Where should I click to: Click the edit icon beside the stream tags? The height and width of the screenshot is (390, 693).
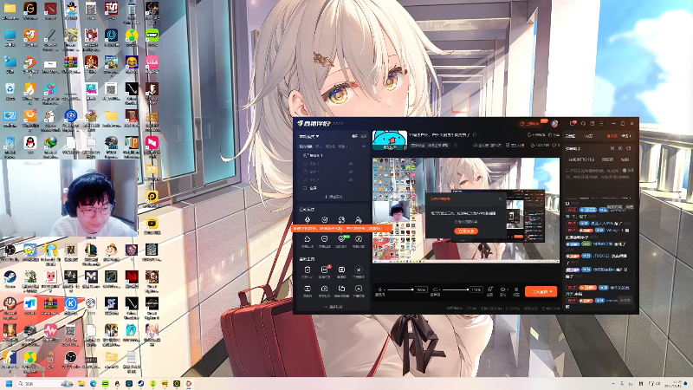click(456, 145)
